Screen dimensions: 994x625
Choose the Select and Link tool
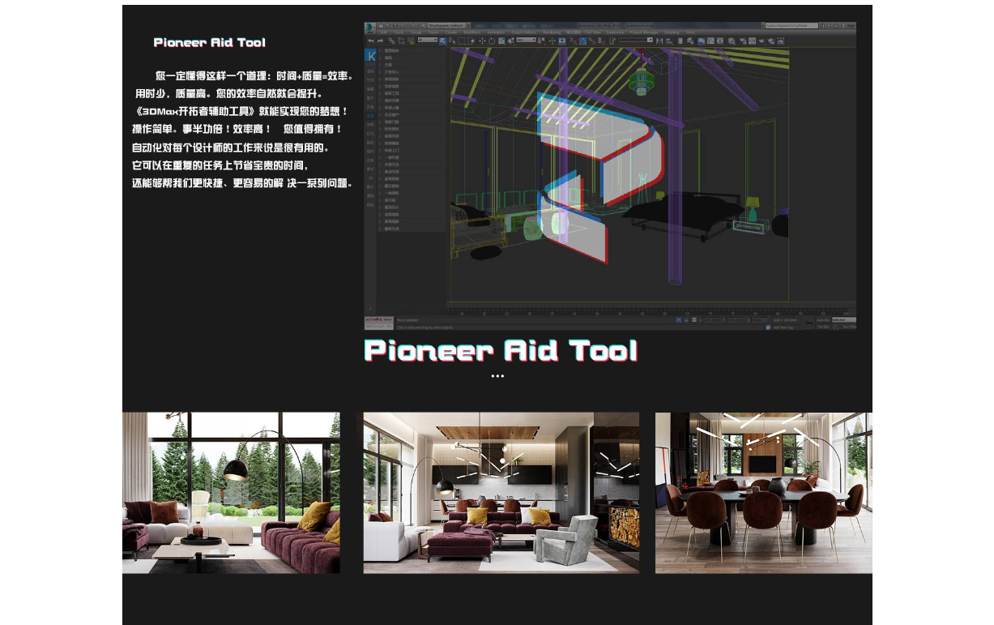tap(391, 41)
